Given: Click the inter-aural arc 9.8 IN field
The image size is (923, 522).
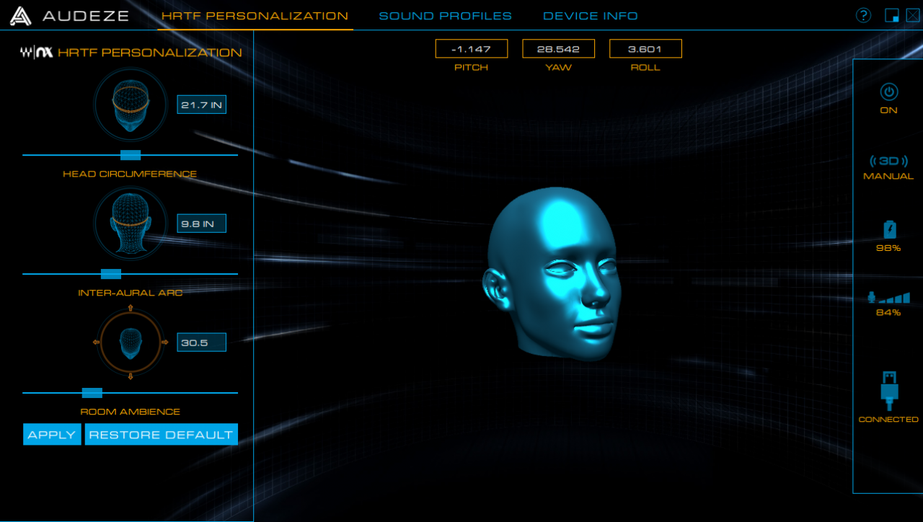Looking at the screenshot, I should (x=202, y=224).
